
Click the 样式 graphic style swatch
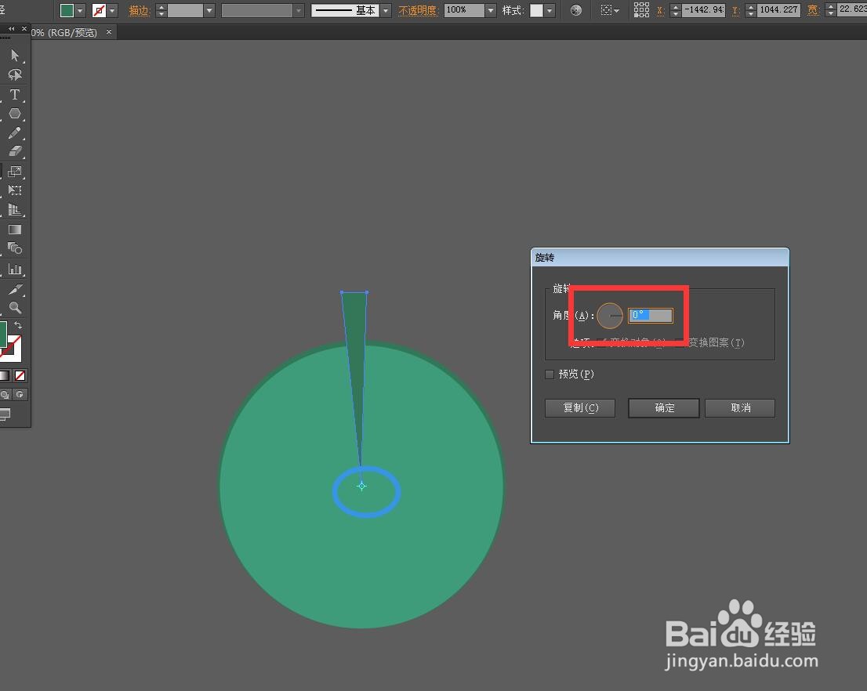pyautogui.click(x=536, y=10)
